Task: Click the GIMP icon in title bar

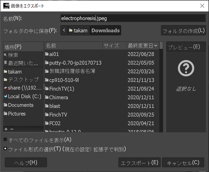Action: pyautogui.click(x=7, y=6)
